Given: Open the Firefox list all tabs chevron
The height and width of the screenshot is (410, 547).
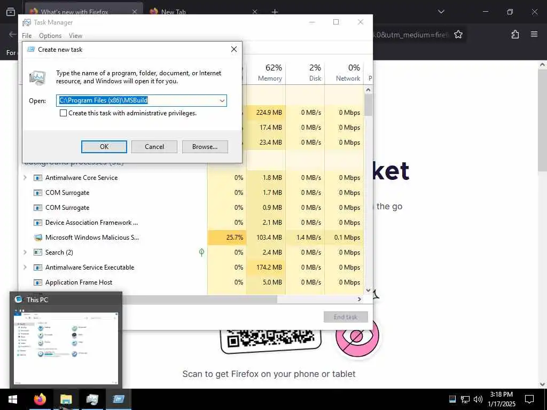Looking at the screenshot, I should point(441,12).
